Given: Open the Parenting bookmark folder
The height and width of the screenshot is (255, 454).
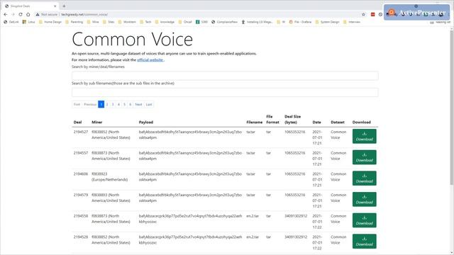Looking at the screenshot, I should pyautogui.click(x=74, y=22).
